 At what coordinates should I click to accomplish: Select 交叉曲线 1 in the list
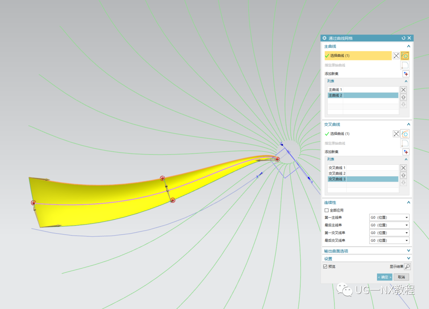pyautogui.click(x=363, y=168)
